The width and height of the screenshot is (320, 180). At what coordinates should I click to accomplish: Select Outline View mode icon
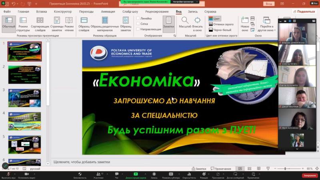(23, 23)
